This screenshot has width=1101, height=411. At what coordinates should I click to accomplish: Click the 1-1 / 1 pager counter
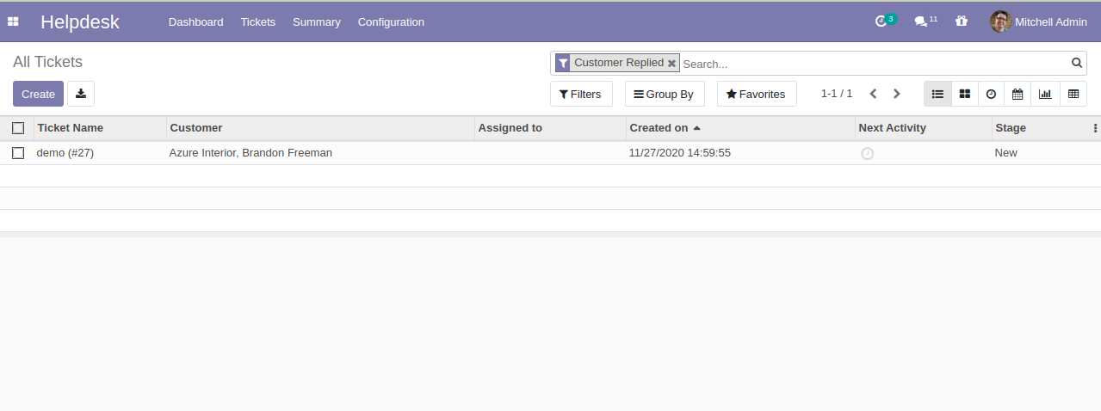click(x=837, y=93)
